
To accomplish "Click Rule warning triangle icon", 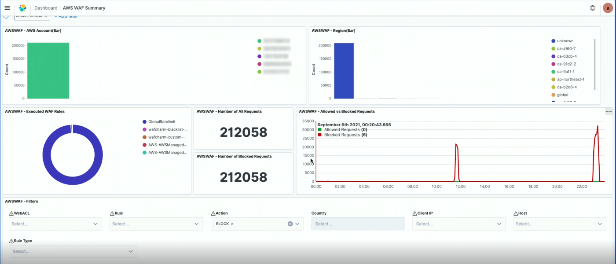I will point(112,213).
